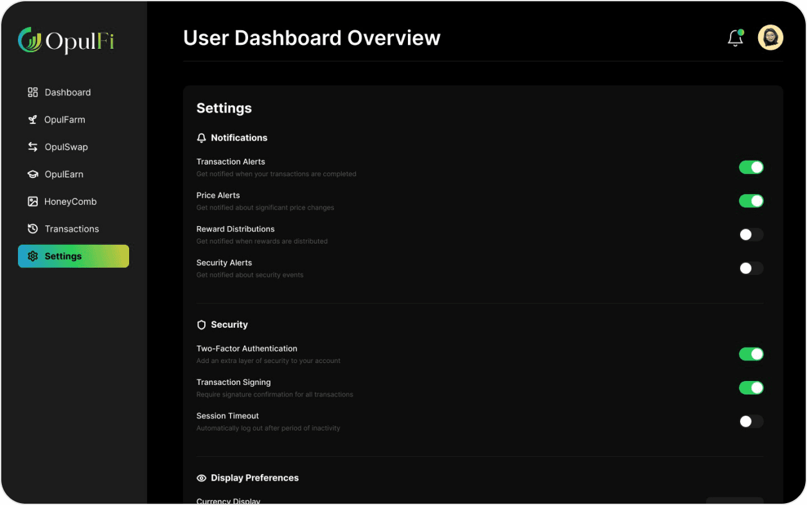Enable Reward Distributions notifications toggle
807x505 pixels.
tap(751, 235)
